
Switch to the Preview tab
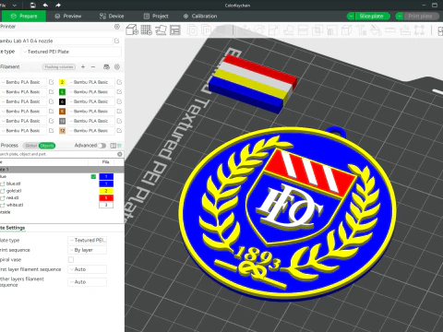[68, 16]
